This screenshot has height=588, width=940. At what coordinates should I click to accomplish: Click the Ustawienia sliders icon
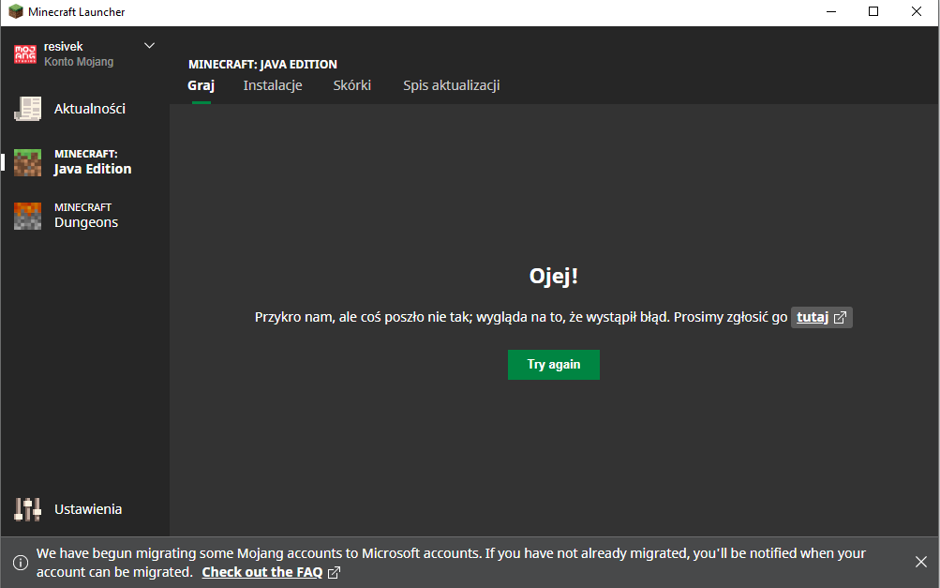click(x=28, y=509)
